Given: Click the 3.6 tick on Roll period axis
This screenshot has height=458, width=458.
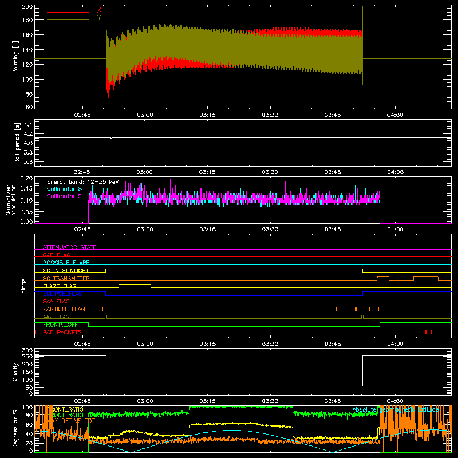Looking at the screenshot, I should pos(28,162).
